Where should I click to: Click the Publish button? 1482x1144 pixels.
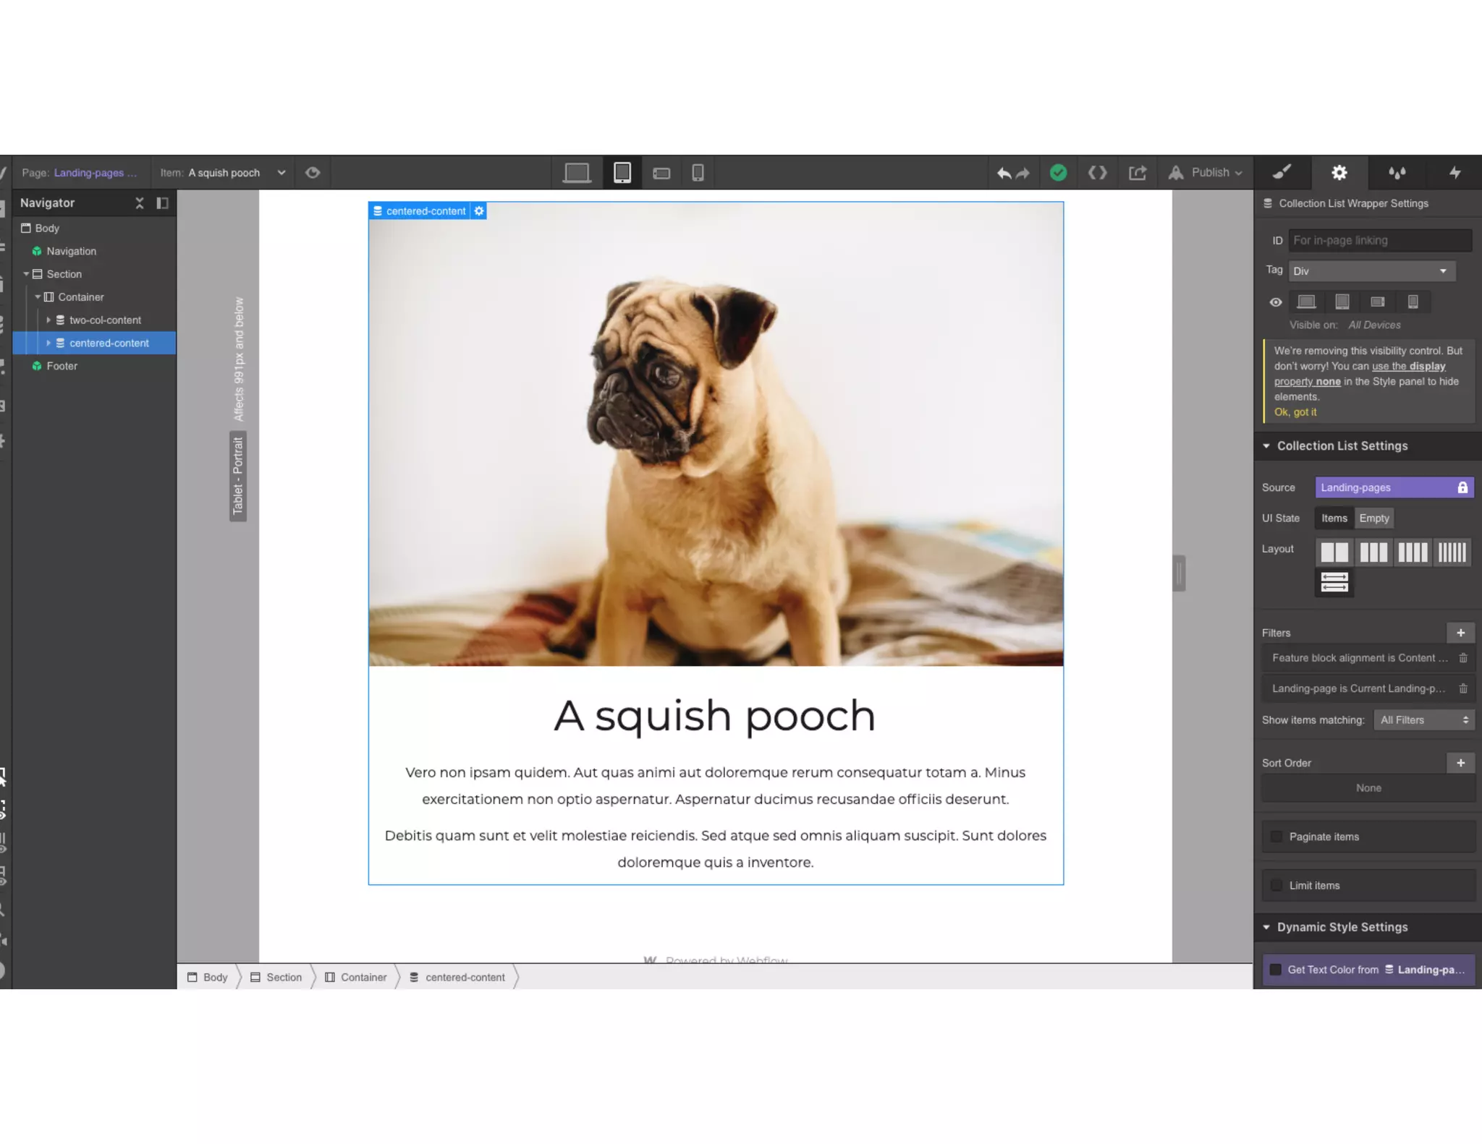click(1210, 173)
